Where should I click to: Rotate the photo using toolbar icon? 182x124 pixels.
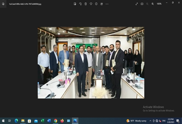(x=80, y=4)
